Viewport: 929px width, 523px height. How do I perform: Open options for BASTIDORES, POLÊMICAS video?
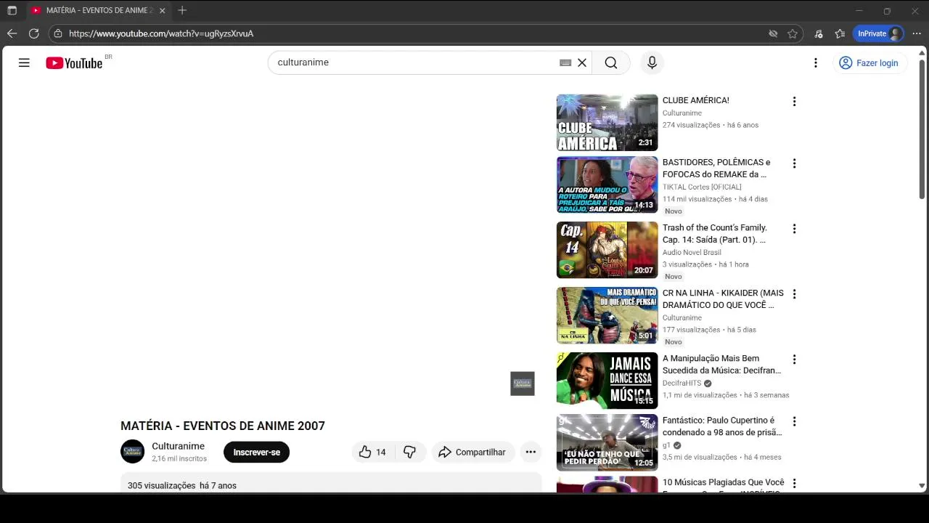(794, 163)
